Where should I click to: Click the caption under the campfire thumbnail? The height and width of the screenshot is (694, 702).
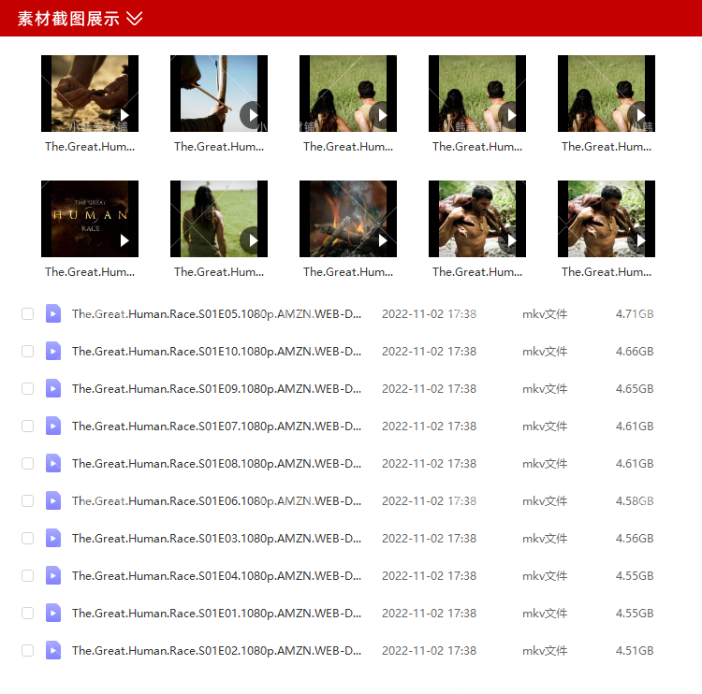pyautogui.click(x=348, y=272)
